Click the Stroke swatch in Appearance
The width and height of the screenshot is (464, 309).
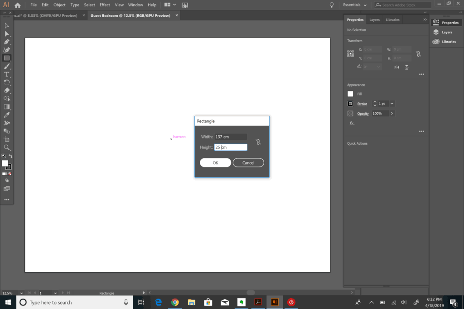pos(350,104)
